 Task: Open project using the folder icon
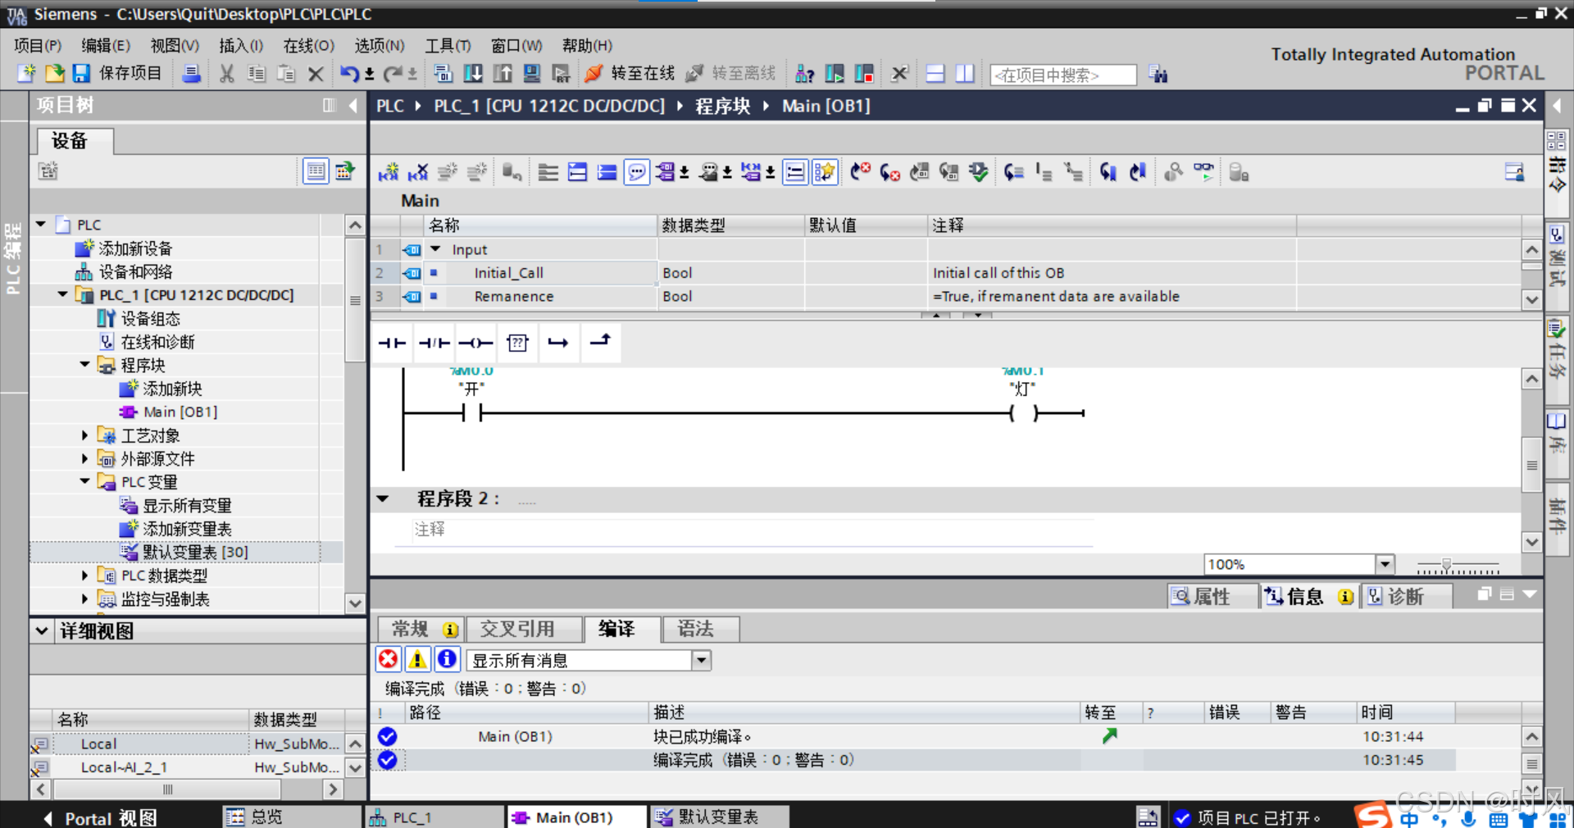pos(54,74)
